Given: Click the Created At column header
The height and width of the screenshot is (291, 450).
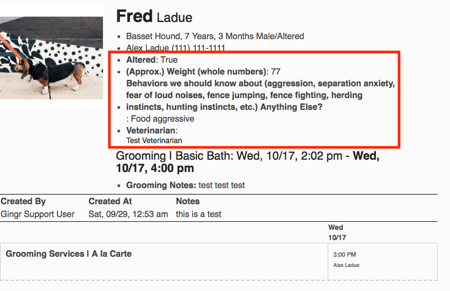Looking at the screenshot, I should point(110,202).
